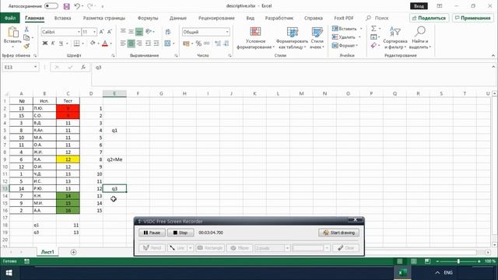The image size is (498, 280).
Task: Click Merge and Center icon
Action: (x=168, y=44)
